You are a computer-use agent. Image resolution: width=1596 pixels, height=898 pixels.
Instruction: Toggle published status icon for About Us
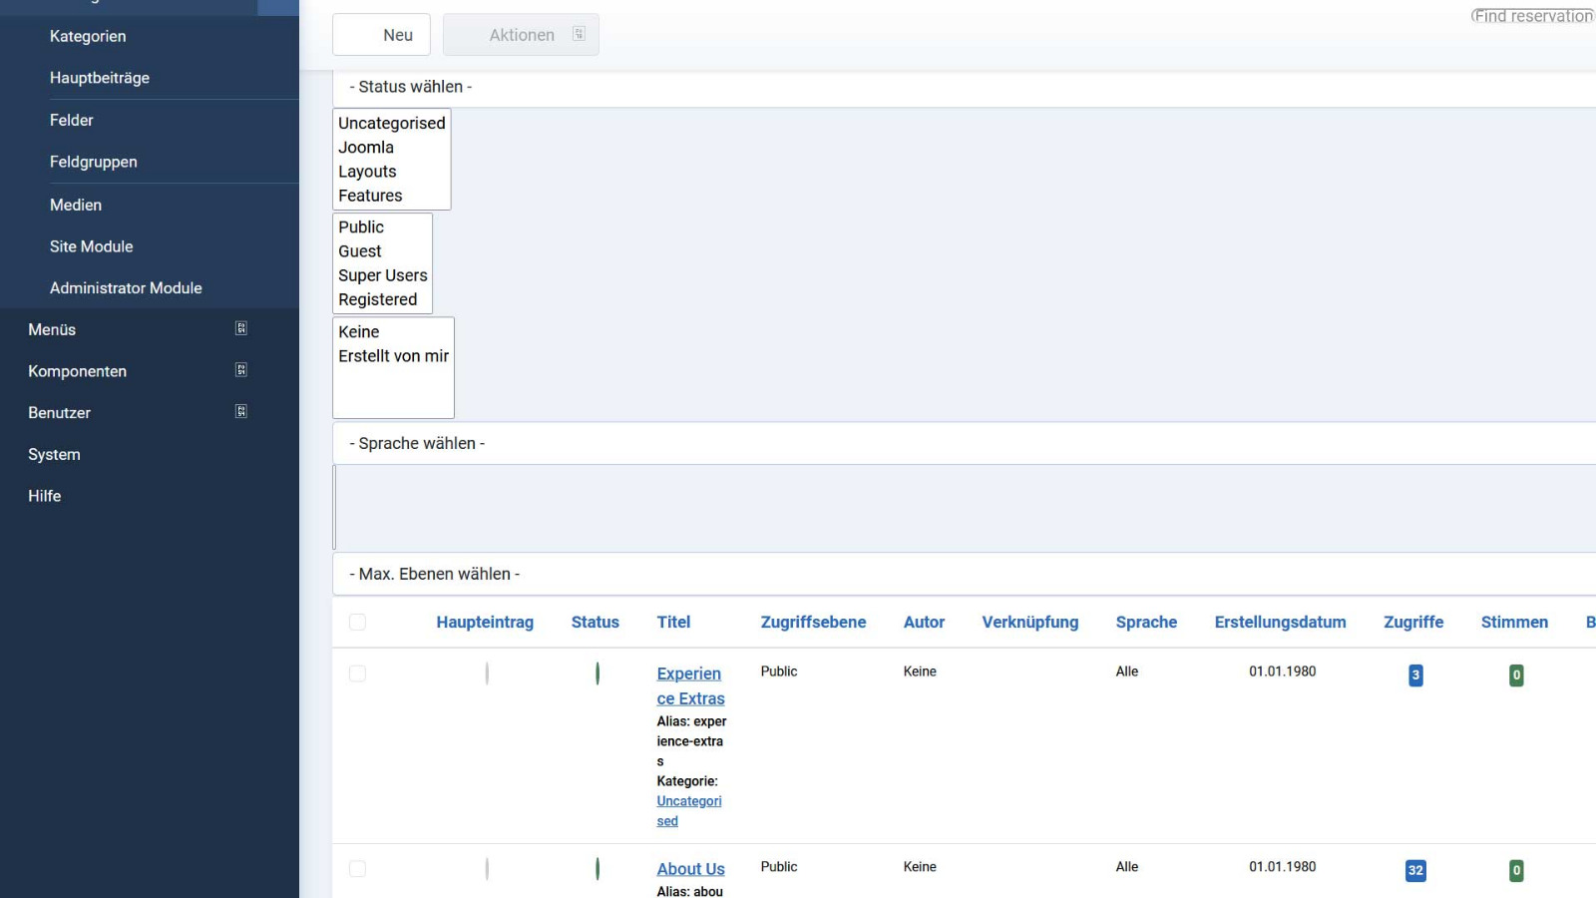pyautogui.click(x=598, y=869)
